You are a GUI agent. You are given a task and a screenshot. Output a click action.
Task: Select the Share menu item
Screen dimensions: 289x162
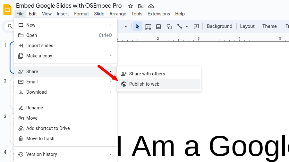click(65, 72)
